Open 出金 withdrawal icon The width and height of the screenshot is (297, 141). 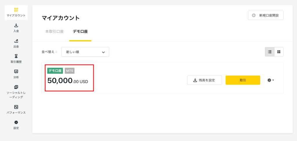point(16,41)
